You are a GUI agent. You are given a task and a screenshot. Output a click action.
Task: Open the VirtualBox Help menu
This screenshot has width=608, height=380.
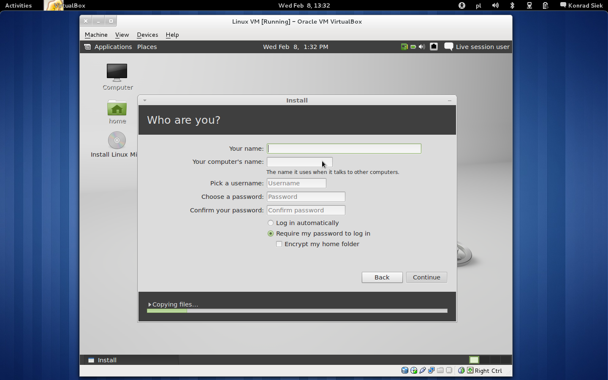(172, 35)
